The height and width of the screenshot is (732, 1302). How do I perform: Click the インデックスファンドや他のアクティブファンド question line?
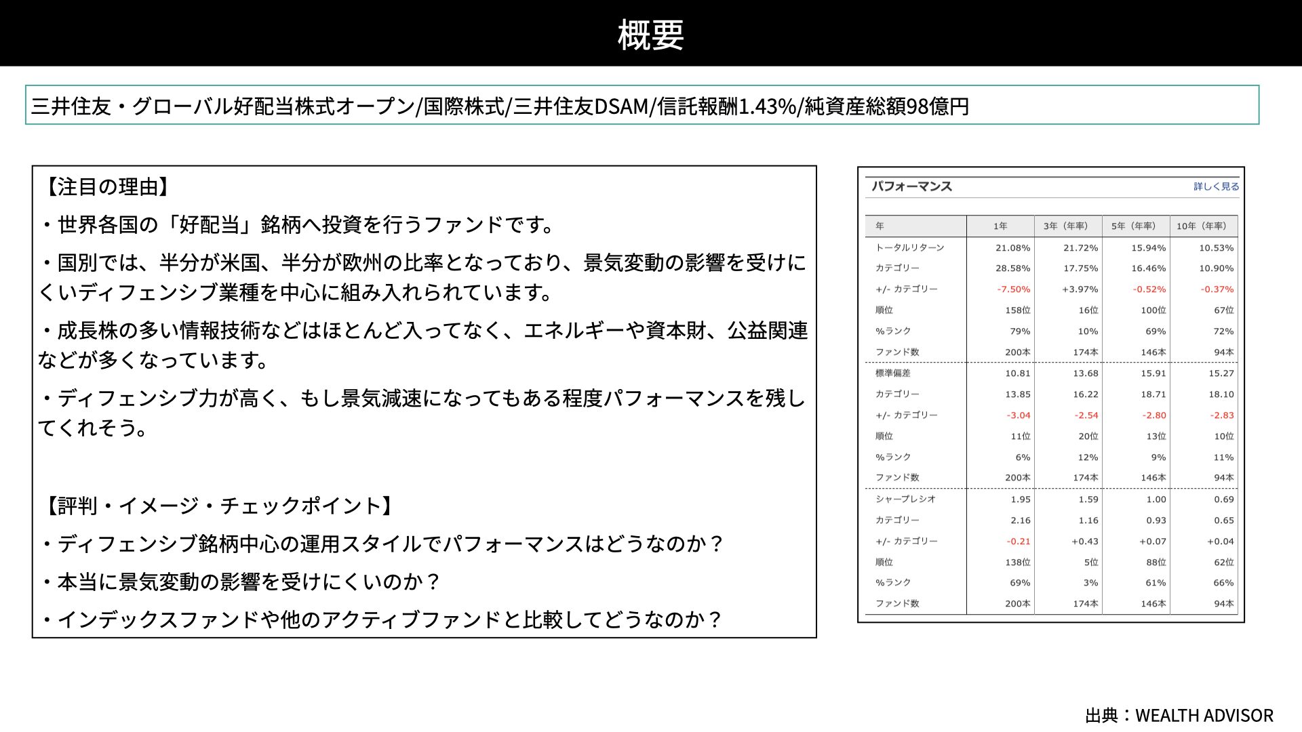coord(382,619)
